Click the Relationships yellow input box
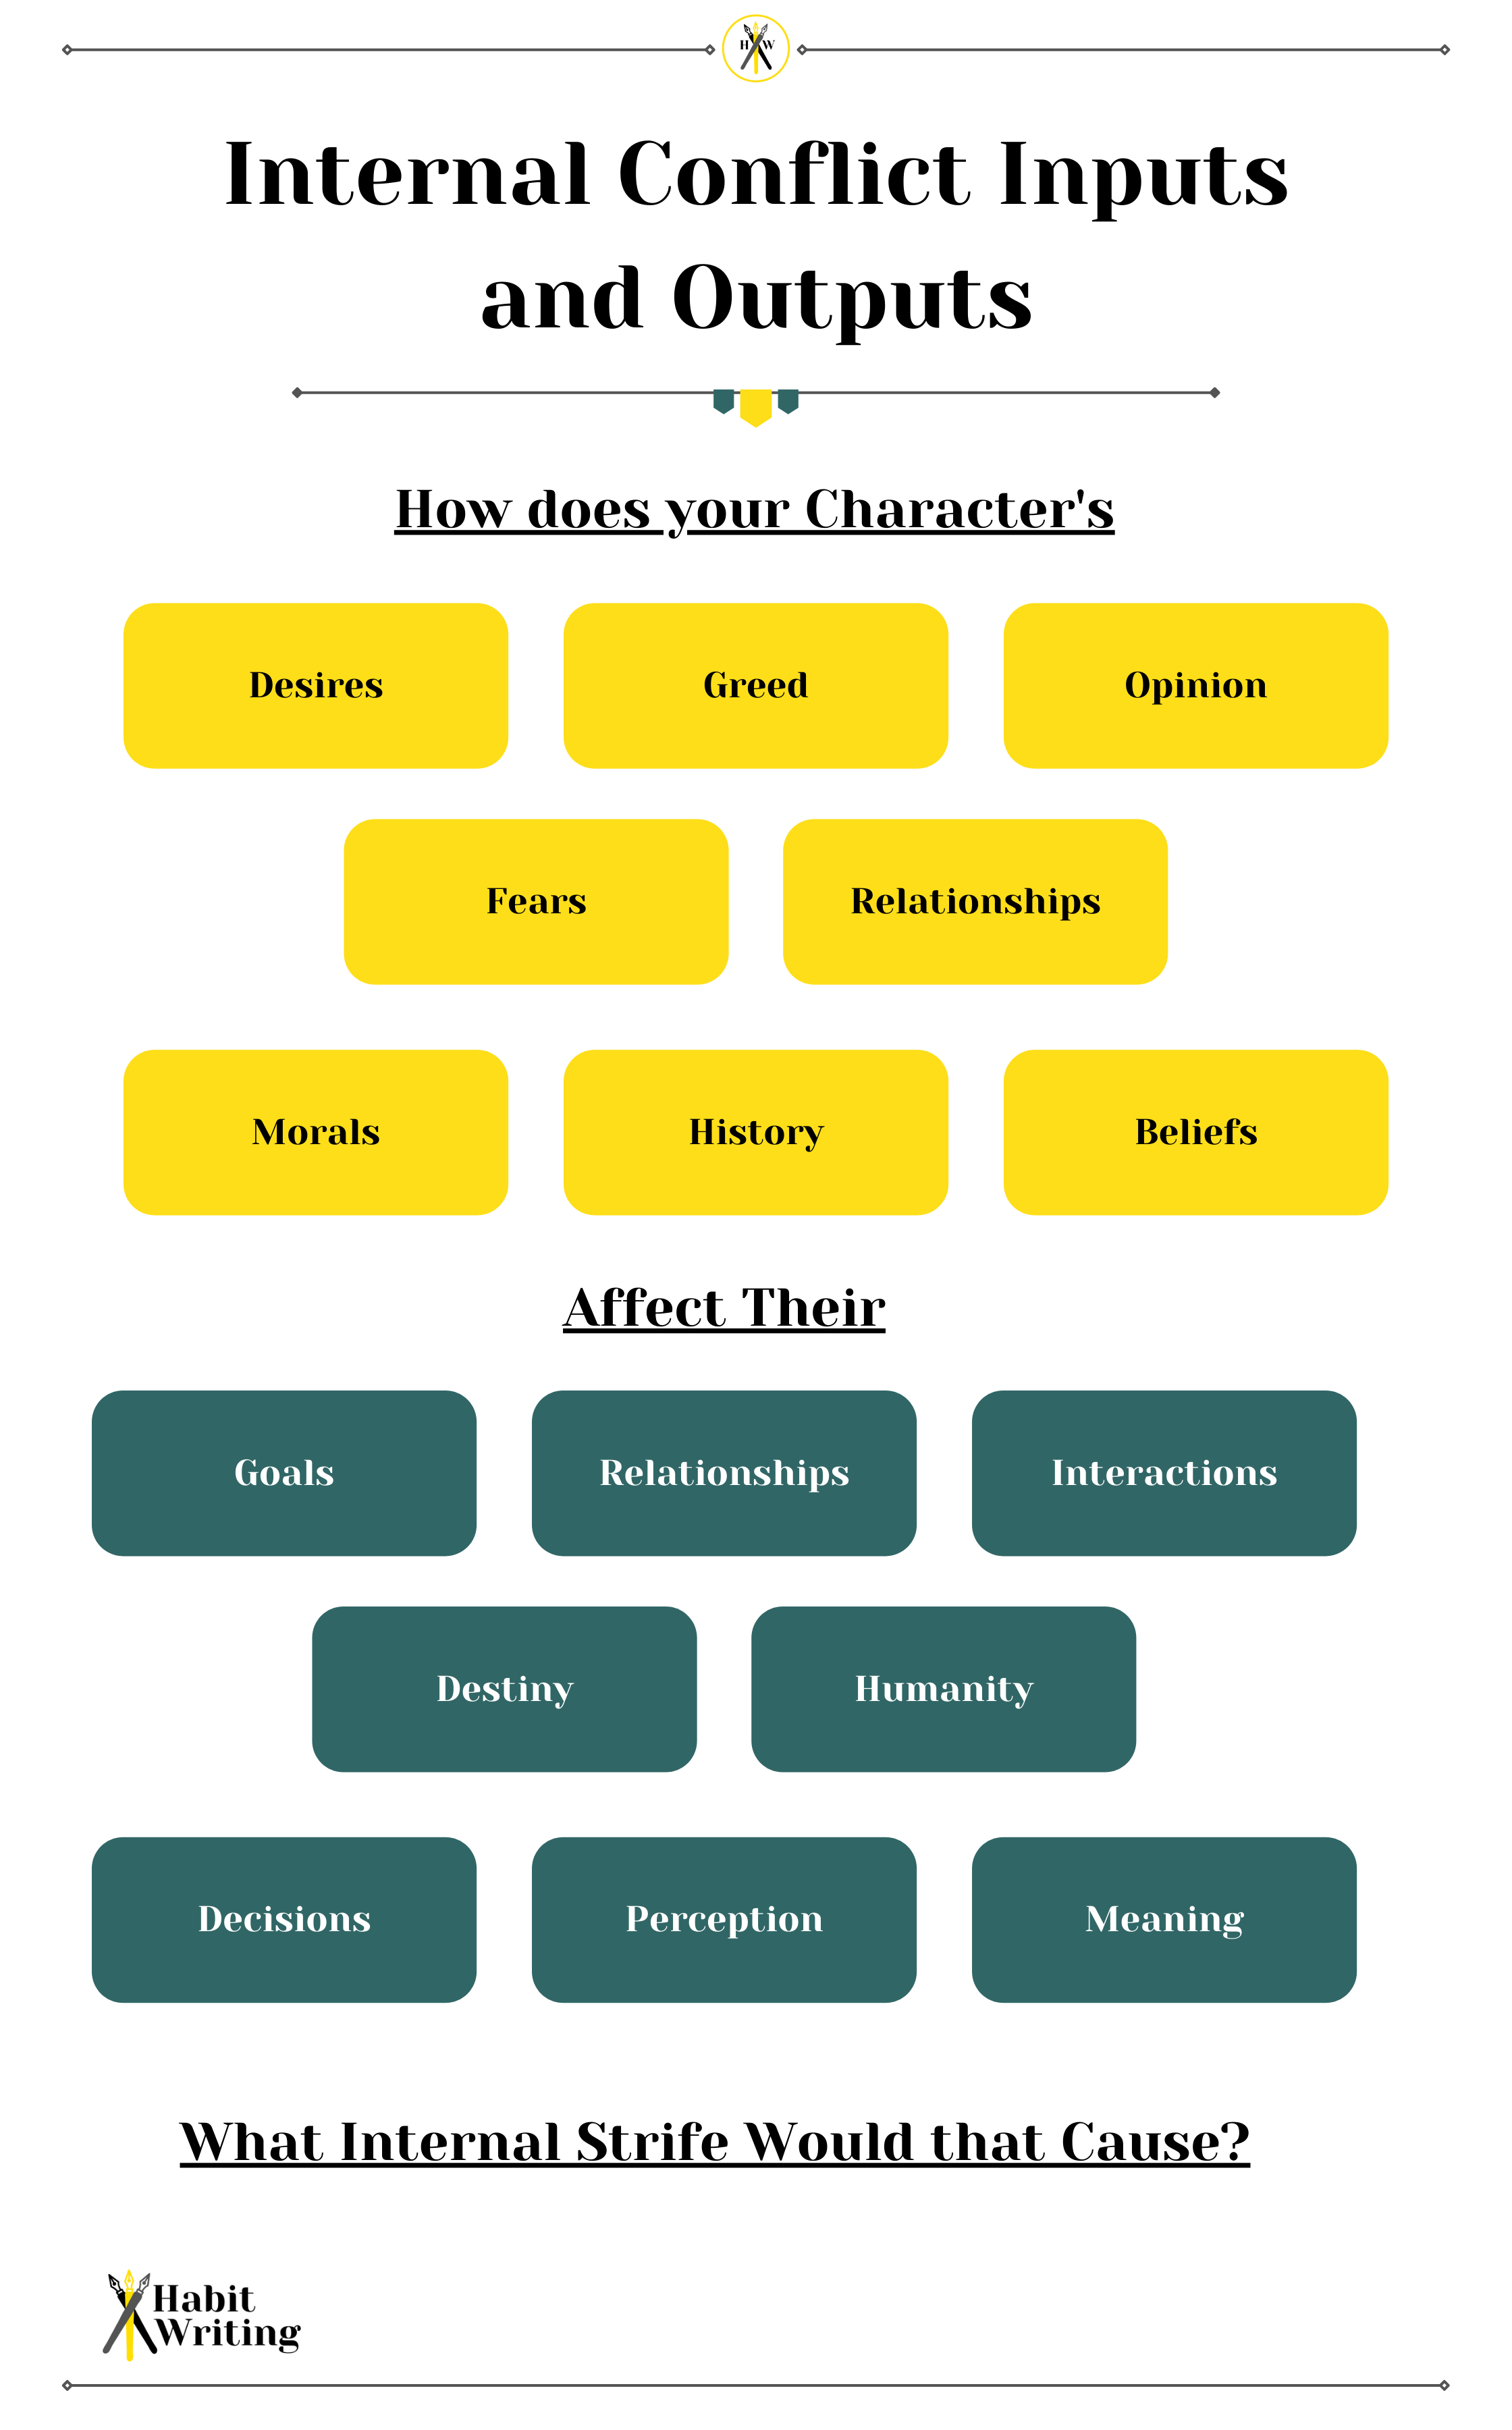 pos(975,899)
